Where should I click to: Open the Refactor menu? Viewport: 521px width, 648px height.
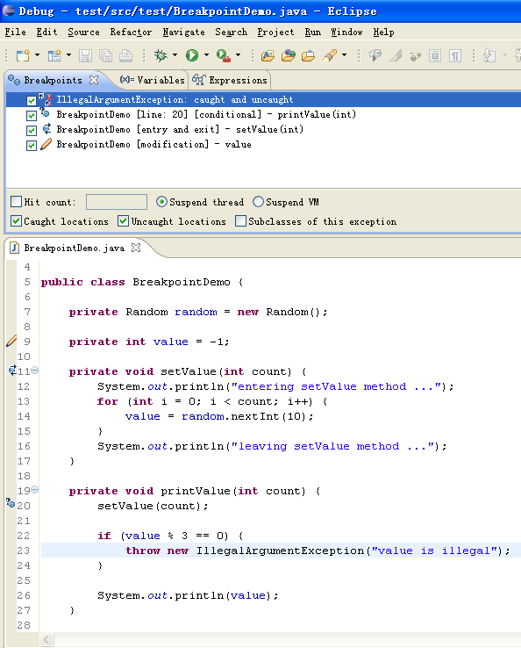click(131, 32)
